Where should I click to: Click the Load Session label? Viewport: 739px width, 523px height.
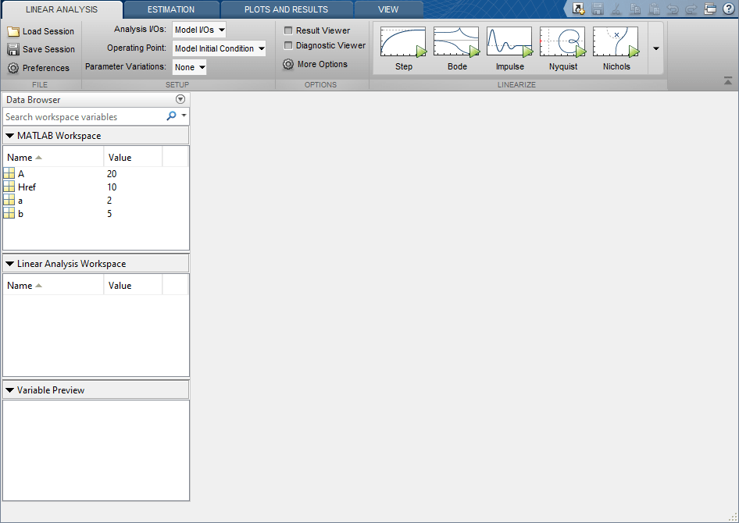pyautogui.click(x=48, y=31)
